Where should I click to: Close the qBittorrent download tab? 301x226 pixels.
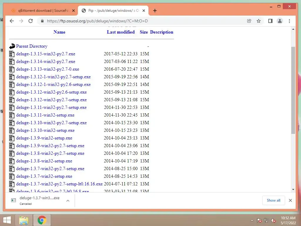[73, 11]
